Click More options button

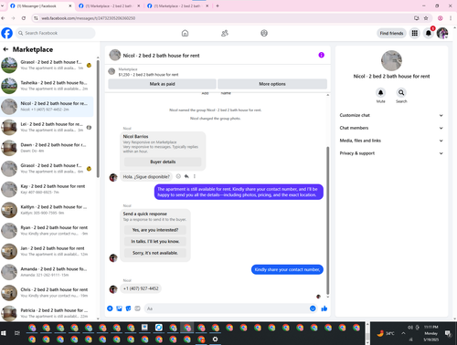tap(272, 84)
